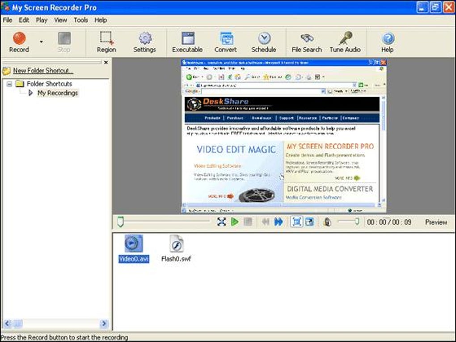The height and width of the screenshot is (342, 456).
Task: Fast forward with the blue double arrows
Action: (x=279, y=222)
